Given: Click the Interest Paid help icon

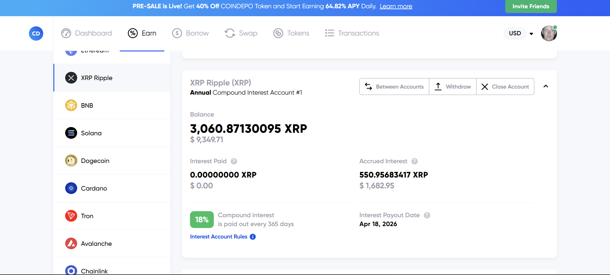Looking at the screenshot, I should click(x=234, y=161).
